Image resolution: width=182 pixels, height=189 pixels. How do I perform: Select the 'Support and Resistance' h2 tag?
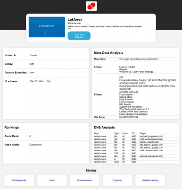click(131, 107)
